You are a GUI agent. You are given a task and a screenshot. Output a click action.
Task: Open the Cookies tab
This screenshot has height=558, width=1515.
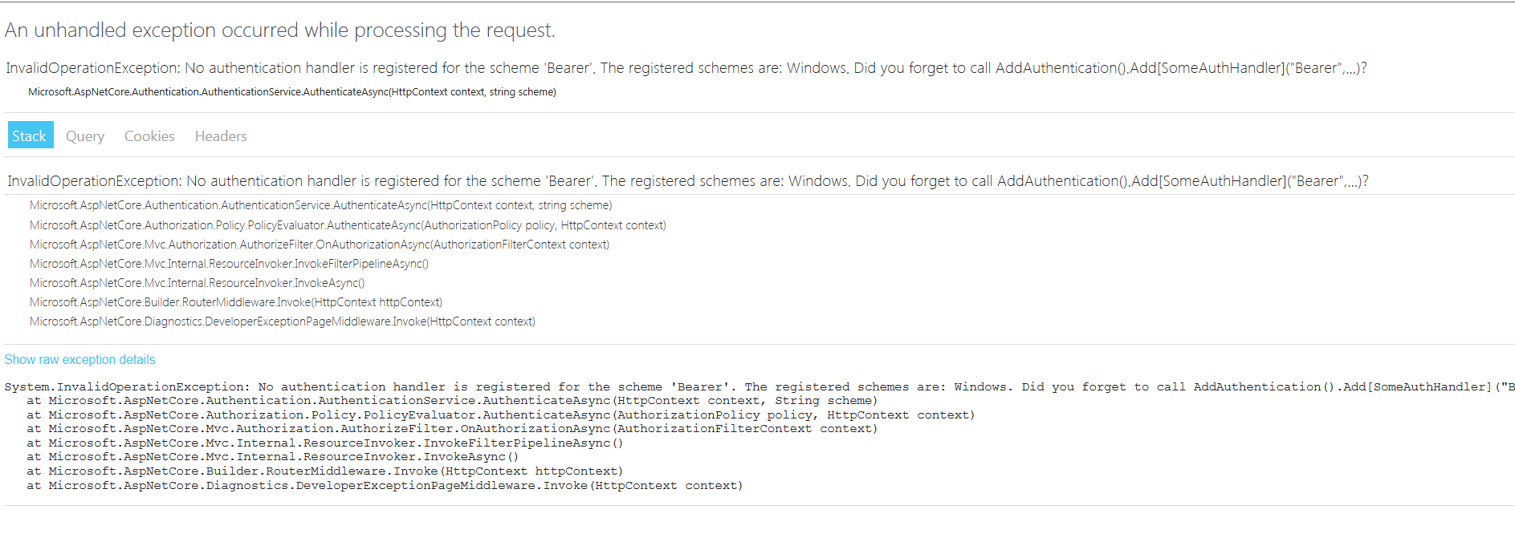point(149,136)
